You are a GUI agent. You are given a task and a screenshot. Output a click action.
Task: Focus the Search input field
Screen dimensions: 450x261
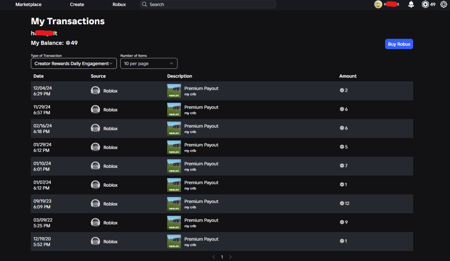tap(208, 4)
